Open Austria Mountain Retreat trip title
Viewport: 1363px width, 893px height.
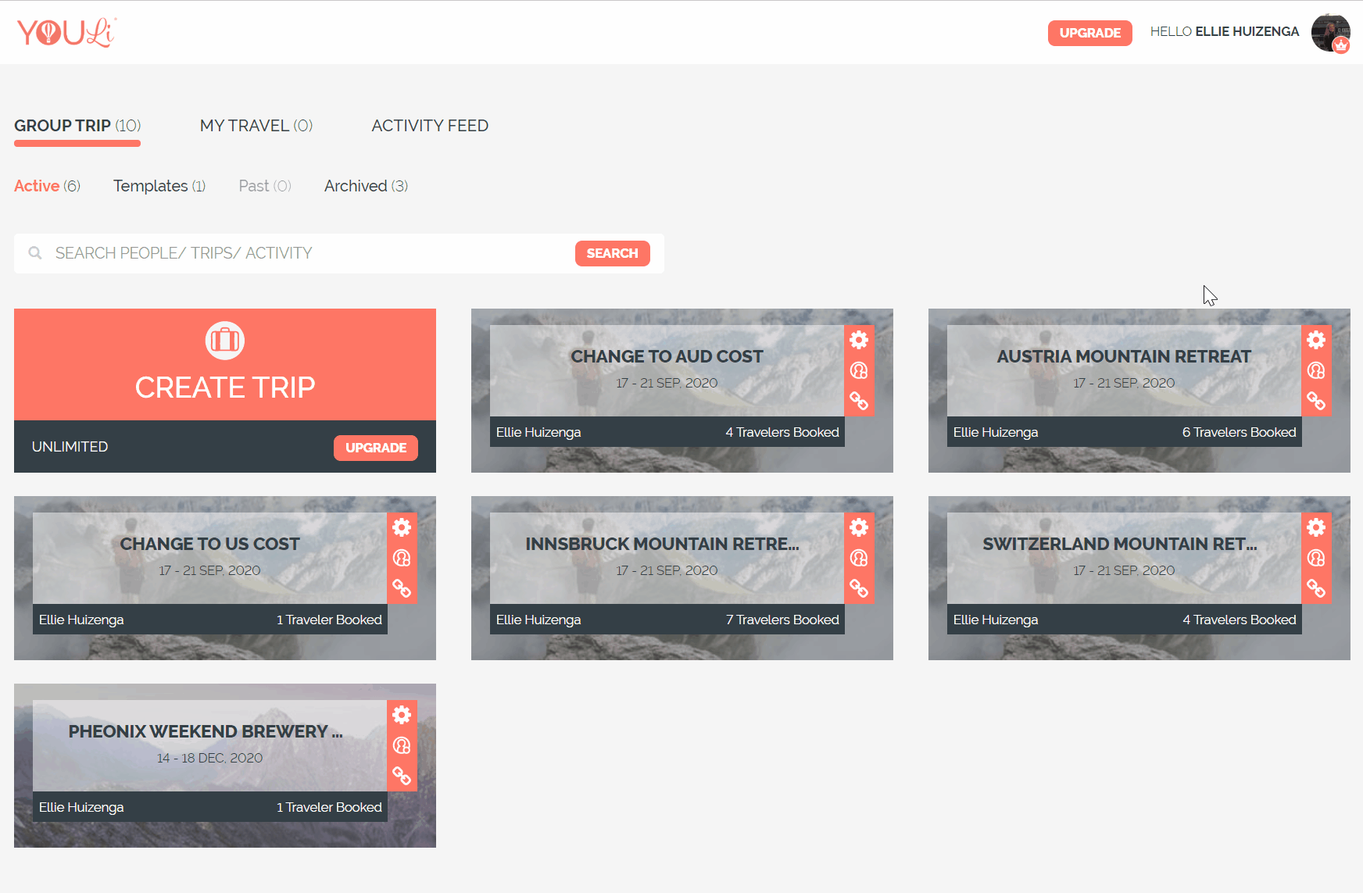click(1124, 356)
